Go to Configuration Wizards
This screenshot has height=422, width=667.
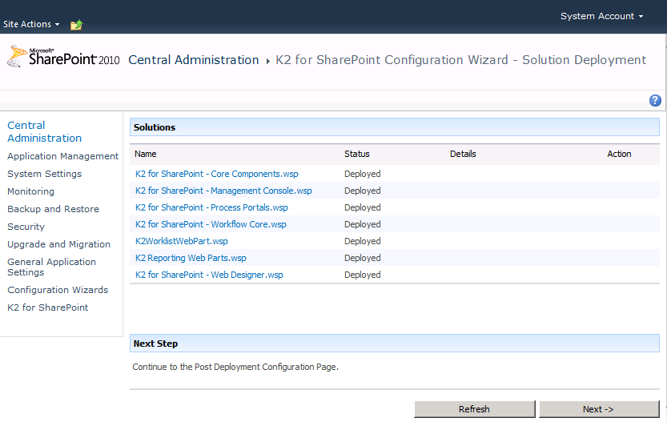(58, 290)
